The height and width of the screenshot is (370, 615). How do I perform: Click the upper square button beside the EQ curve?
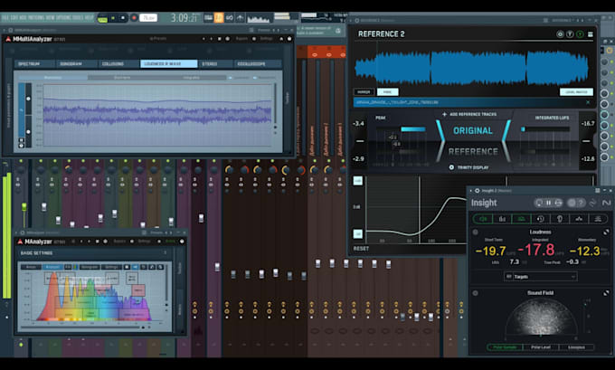tap(358, 181)
